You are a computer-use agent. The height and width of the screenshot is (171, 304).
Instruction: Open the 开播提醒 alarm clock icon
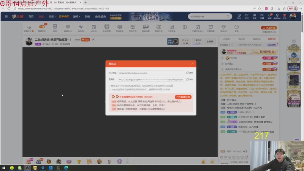point(211,28)
